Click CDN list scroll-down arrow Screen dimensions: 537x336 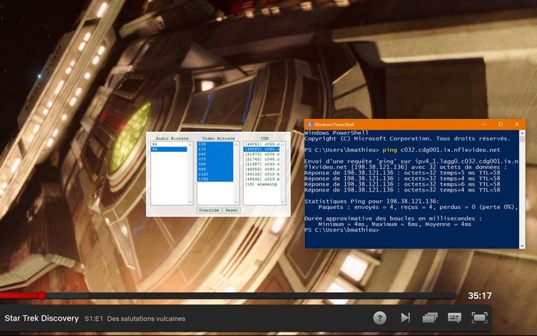(x=283, y=202)
